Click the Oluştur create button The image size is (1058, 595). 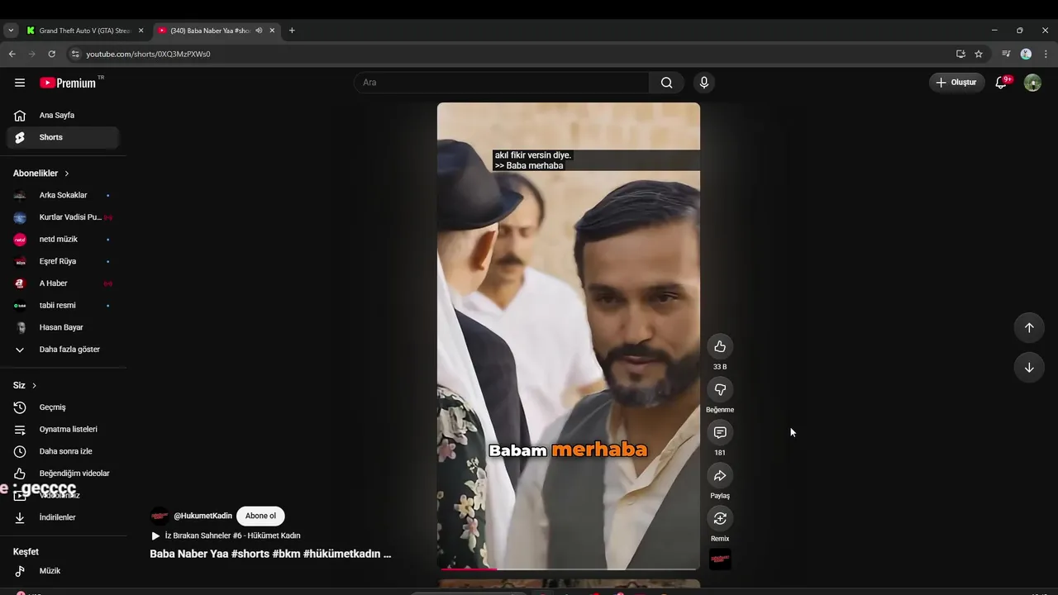[956, 83]
